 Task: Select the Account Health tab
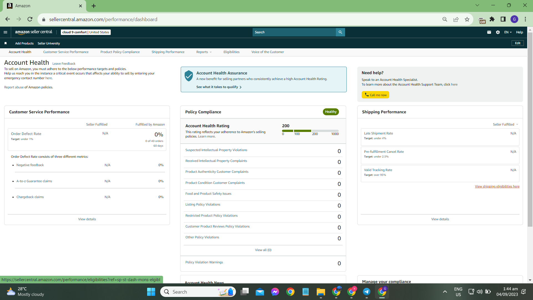point(20,52)
